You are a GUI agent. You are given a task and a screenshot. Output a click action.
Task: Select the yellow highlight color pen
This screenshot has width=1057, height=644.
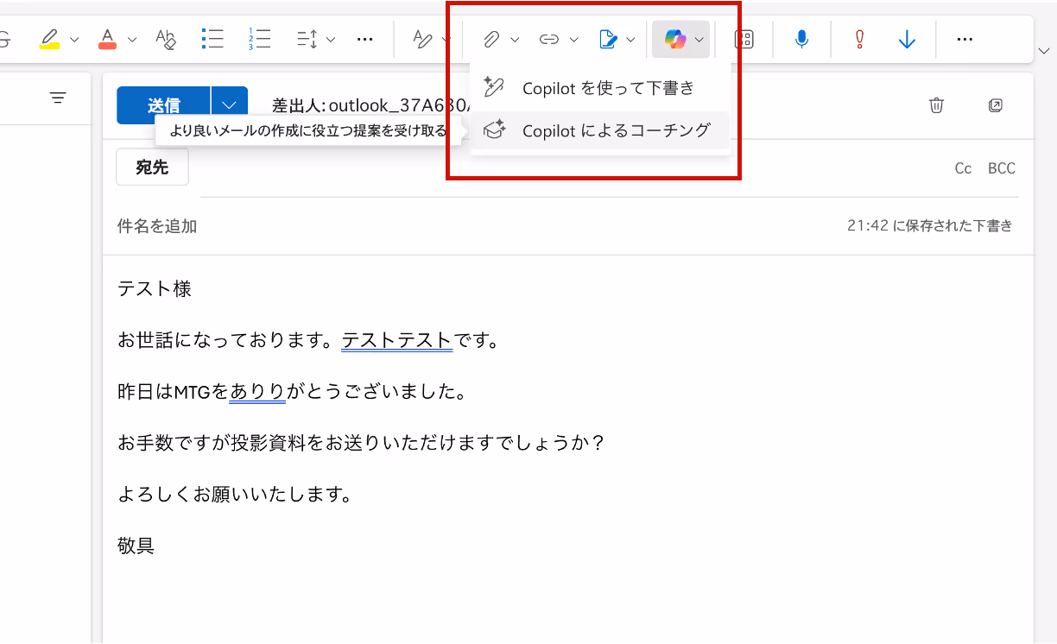point(49,39)
